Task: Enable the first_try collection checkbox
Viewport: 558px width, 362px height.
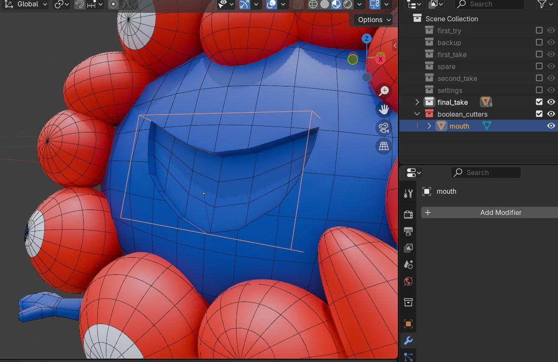Action: click(x=539, y=30)
